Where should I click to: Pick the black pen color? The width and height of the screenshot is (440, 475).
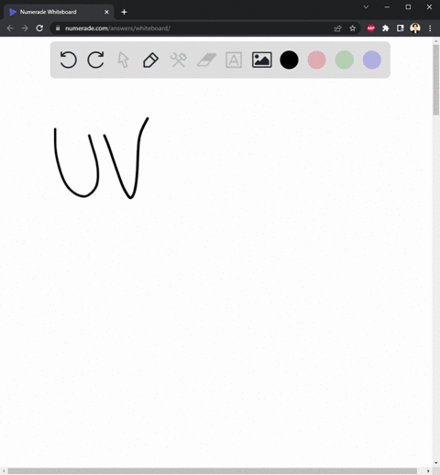[289, 60]
